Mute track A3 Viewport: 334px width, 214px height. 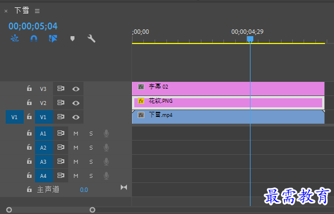pos(76,162)
